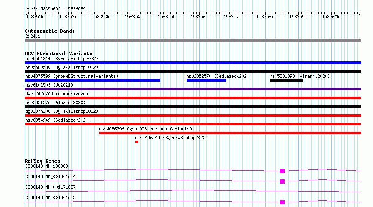
Task: Click the gray 2q24.1 cytogenetic band bar
Action: click(193, 41)
